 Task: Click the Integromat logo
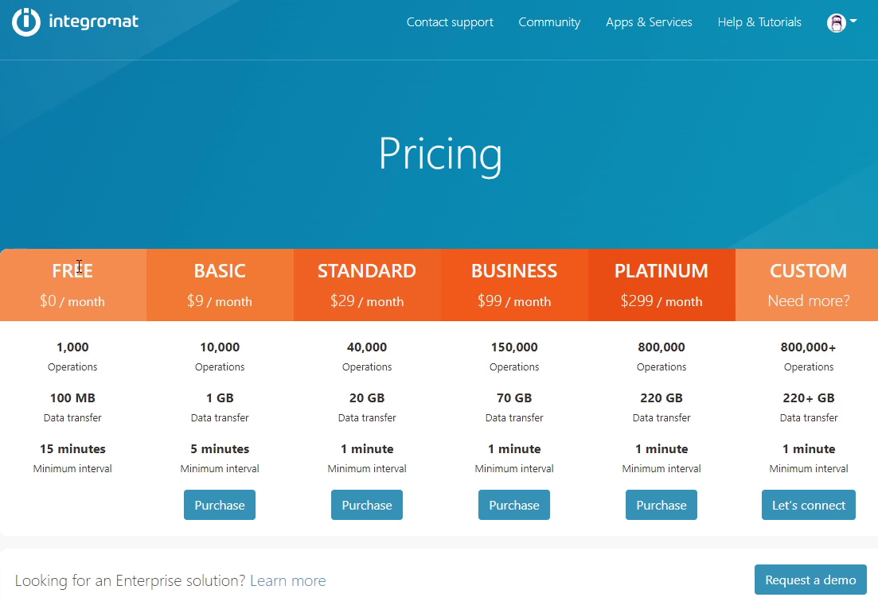coord(74,22)
